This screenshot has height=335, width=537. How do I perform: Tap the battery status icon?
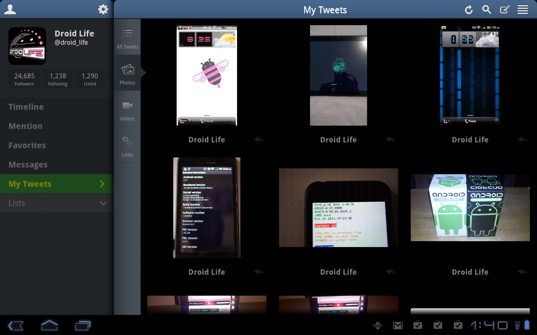(527, 325)
